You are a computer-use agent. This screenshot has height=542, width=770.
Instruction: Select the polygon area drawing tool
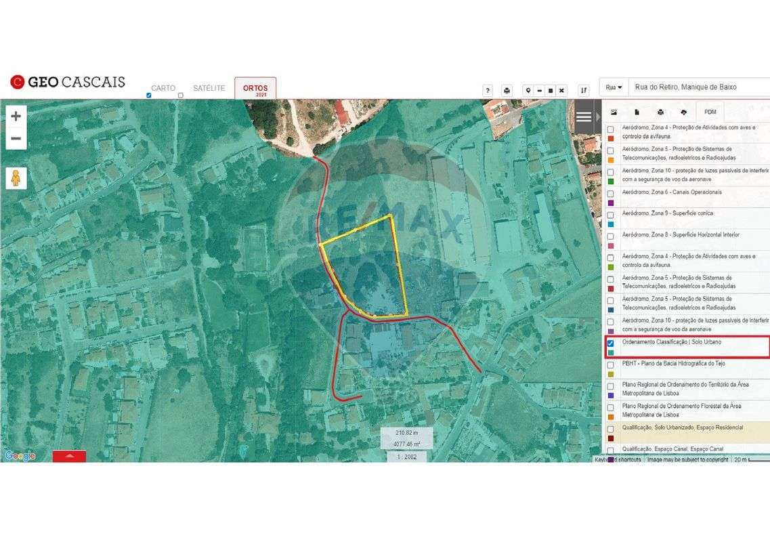click(x=551, y=90)
